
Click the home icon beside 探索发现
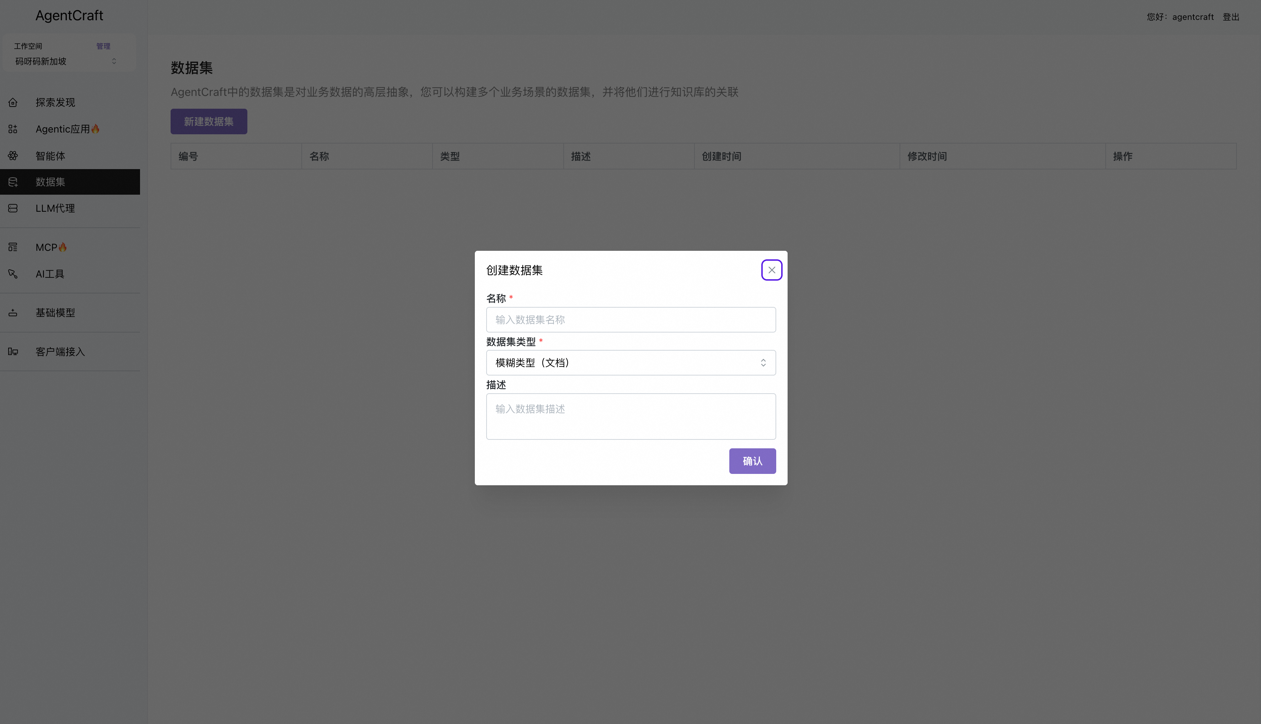pyautogui.click(x=13, y=102)
